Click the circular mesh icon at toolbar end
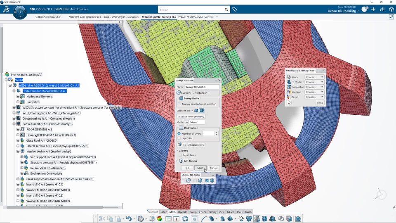 click(x=298, y=219)
